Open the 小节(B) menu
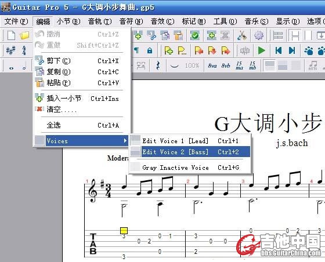325x262 pixels. coord(68,21)
